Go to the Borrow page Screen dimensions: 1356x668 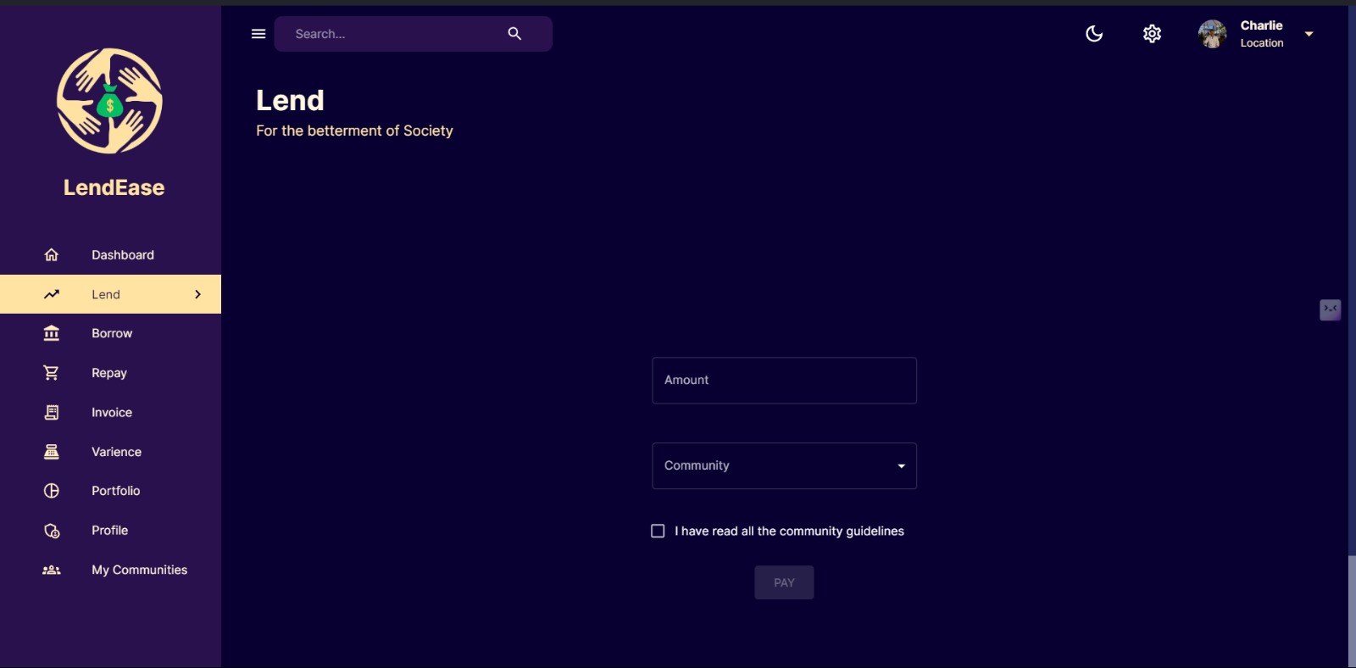pyautogui.click(x=110, y=333)
